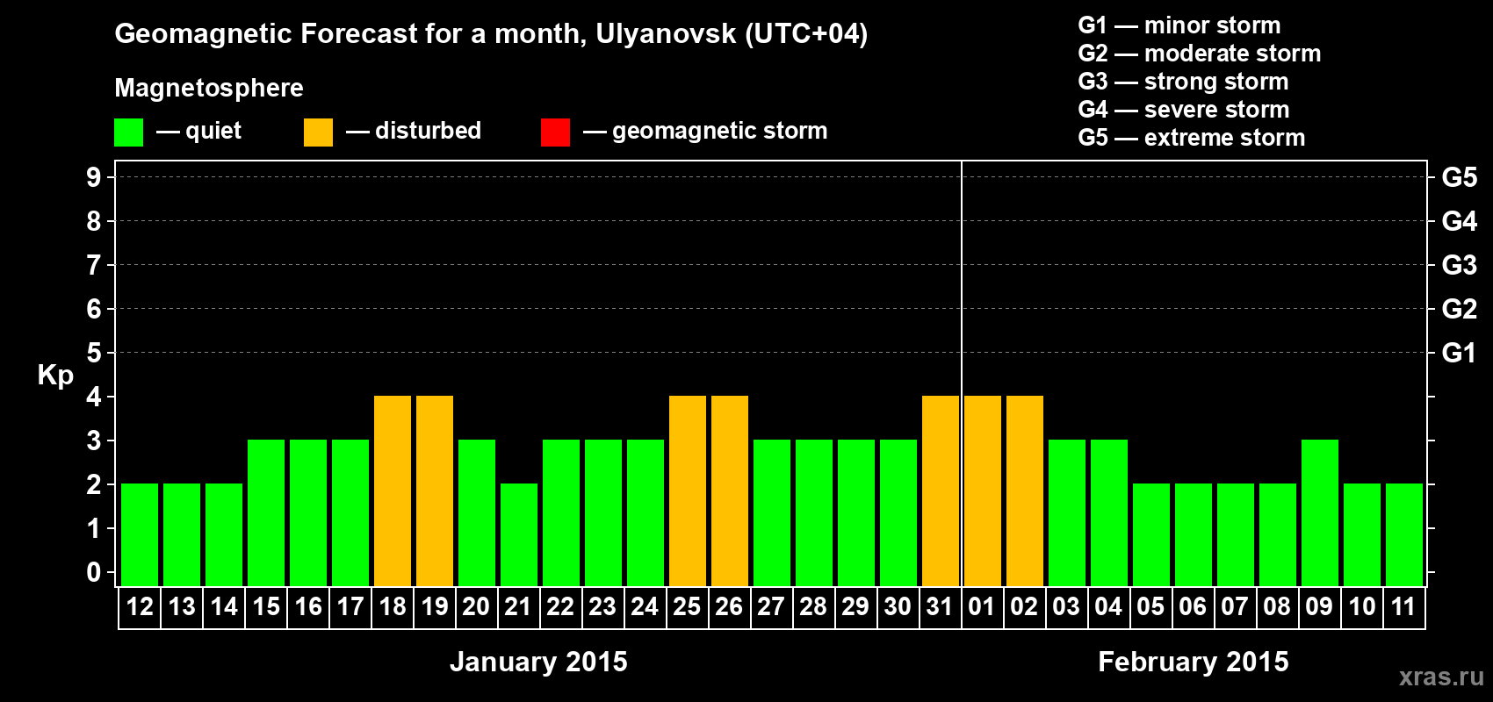Click the G2 right axis label

coord(1460,309)
